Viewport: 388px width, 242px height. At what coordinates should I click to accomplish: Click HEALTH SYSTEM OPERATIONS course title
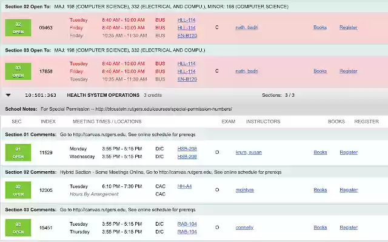coord(103,95)
